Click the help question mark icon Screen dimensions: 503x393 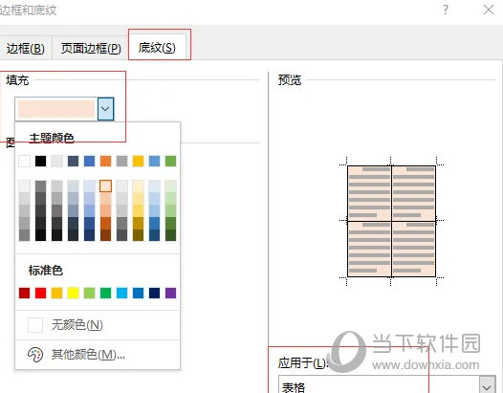coord(446,10)
